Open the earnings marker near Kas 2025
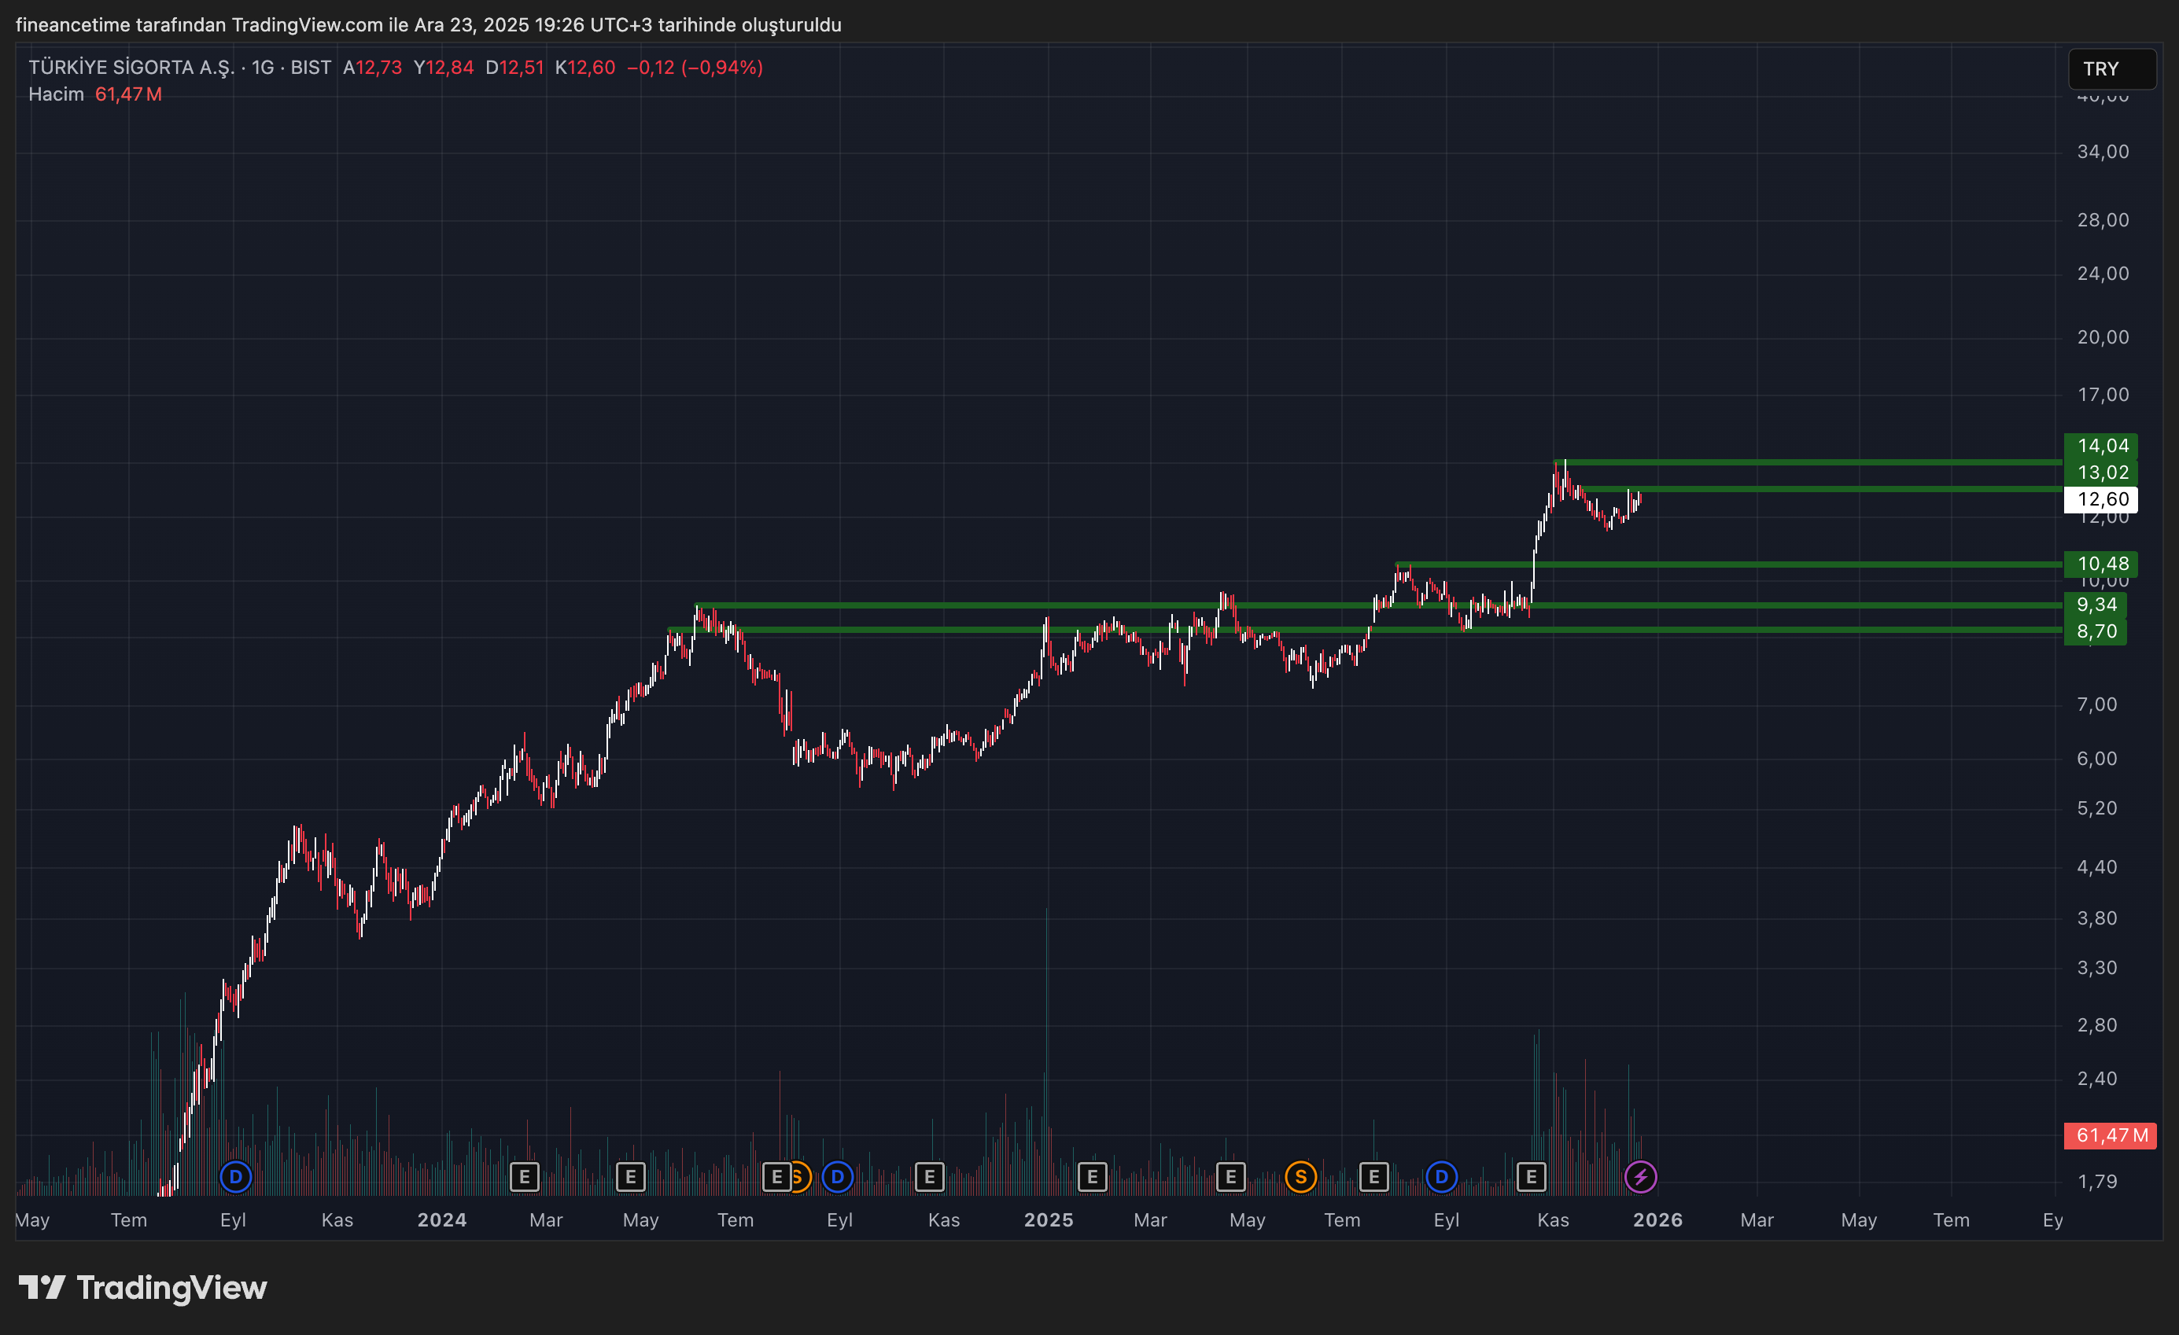This screenshot has width=2179, height=1335. 1531,1177
